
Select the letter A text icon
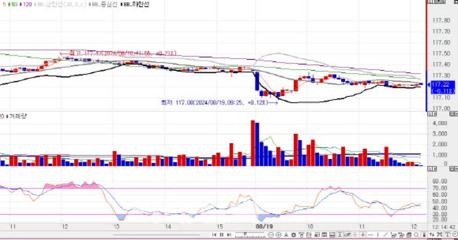[x=286, y=235]
